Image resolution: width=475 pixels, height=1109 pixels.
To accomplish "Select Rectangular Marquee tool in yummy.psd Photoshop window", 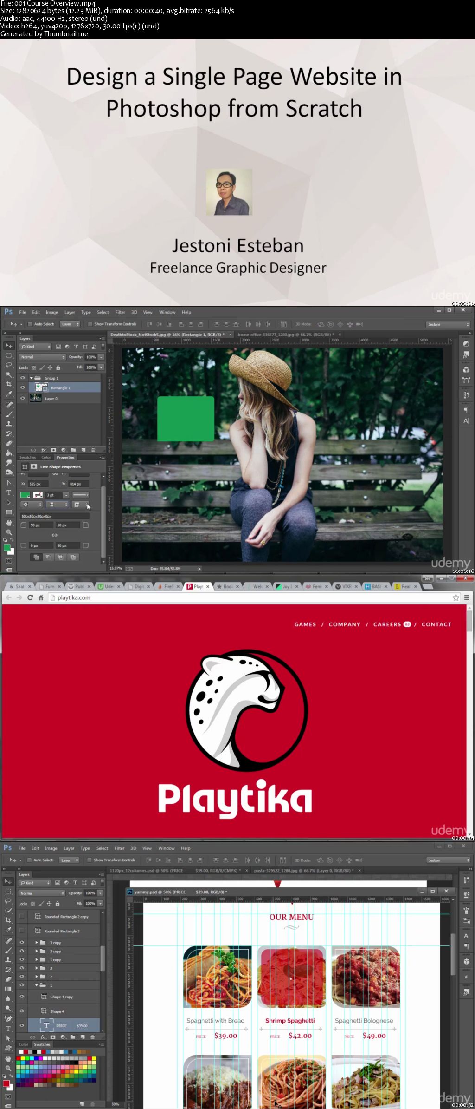I will [x=8, y=891].
